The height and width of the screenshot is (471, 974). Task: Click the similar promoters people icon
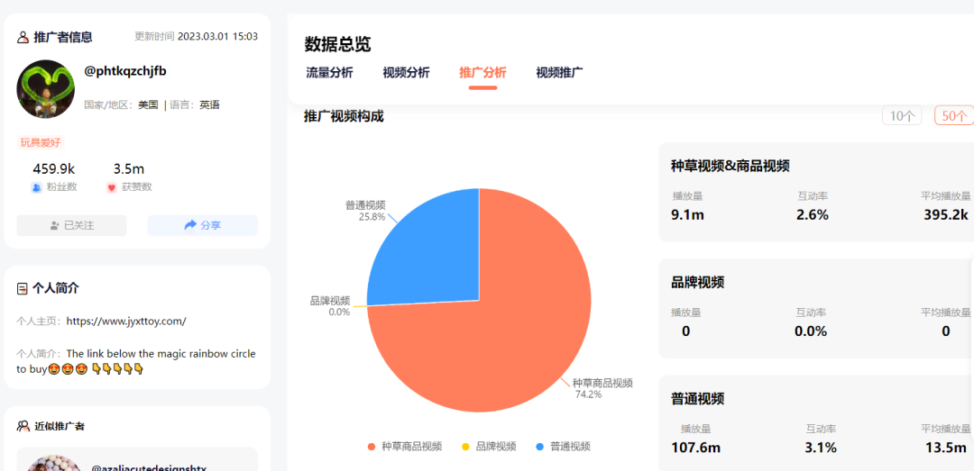coord(23,426)
